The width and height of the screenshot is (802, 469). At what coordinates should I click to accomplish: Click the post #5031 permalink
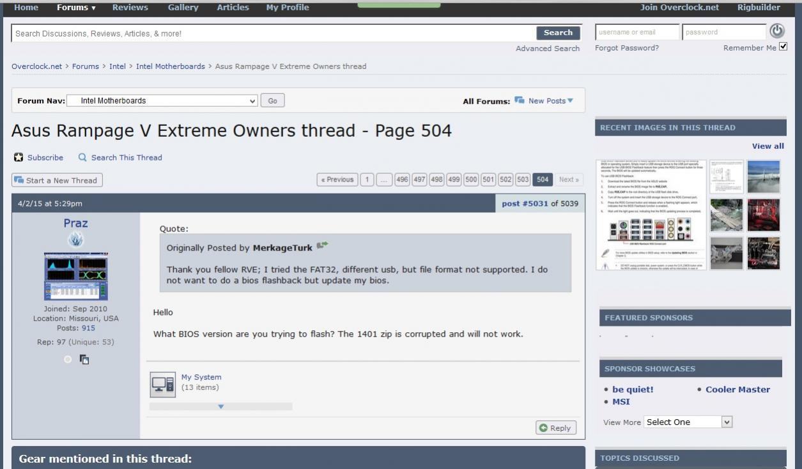[x=525, y=204]
